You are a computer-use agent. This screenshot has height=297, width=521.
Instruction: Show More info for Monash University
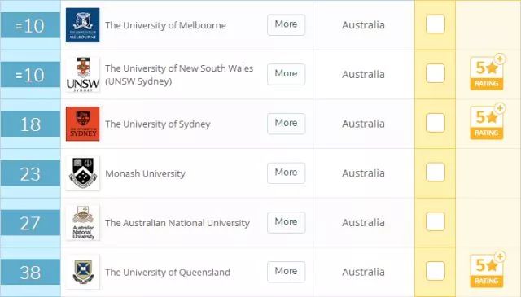coord(286,173)
